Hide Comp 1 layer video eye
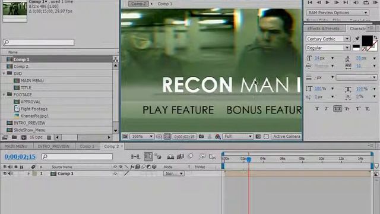Screen dimensions: 380x214 tap(5, 174)
